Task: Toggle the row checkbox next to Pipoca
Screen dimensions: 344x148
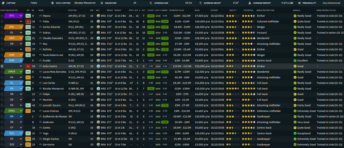Action: pyautogui.click(x=2, y=16)
